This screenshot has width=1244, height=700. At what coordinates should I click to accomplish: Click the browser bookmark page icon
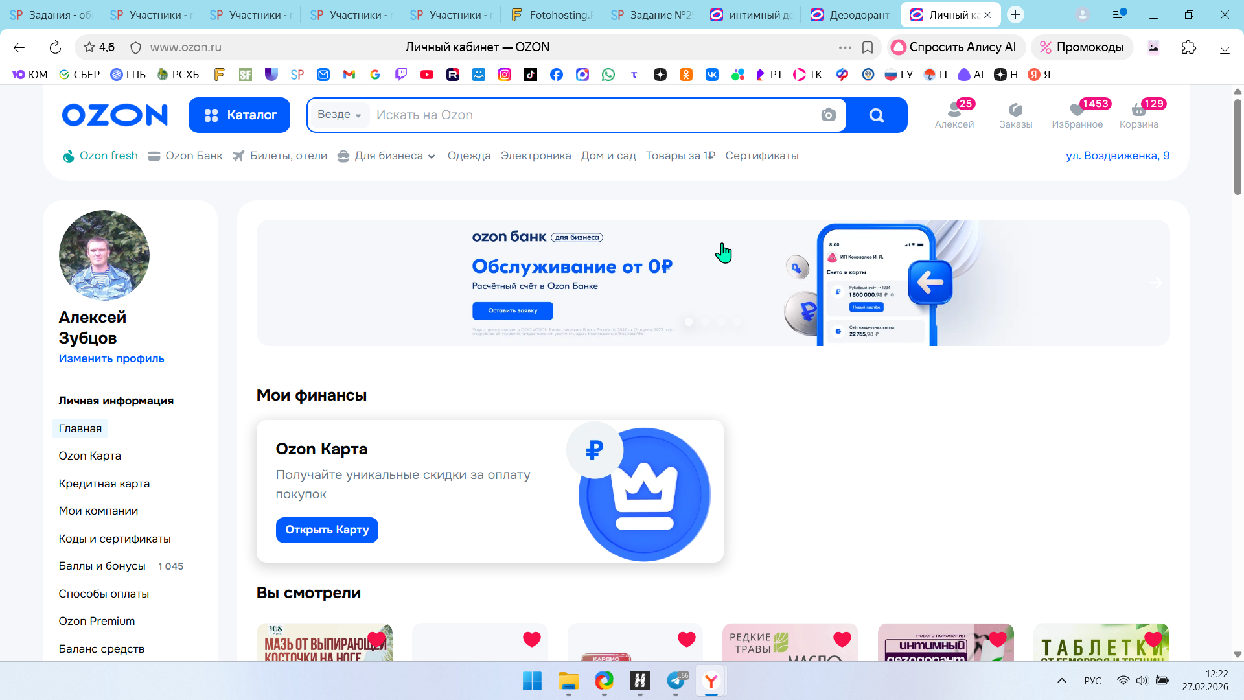868,47
